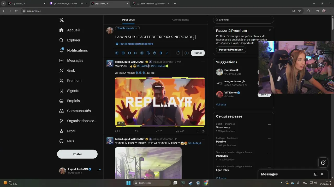334x187 pixels.
Task: Open the floating Grok button
Action: point(323,163)
